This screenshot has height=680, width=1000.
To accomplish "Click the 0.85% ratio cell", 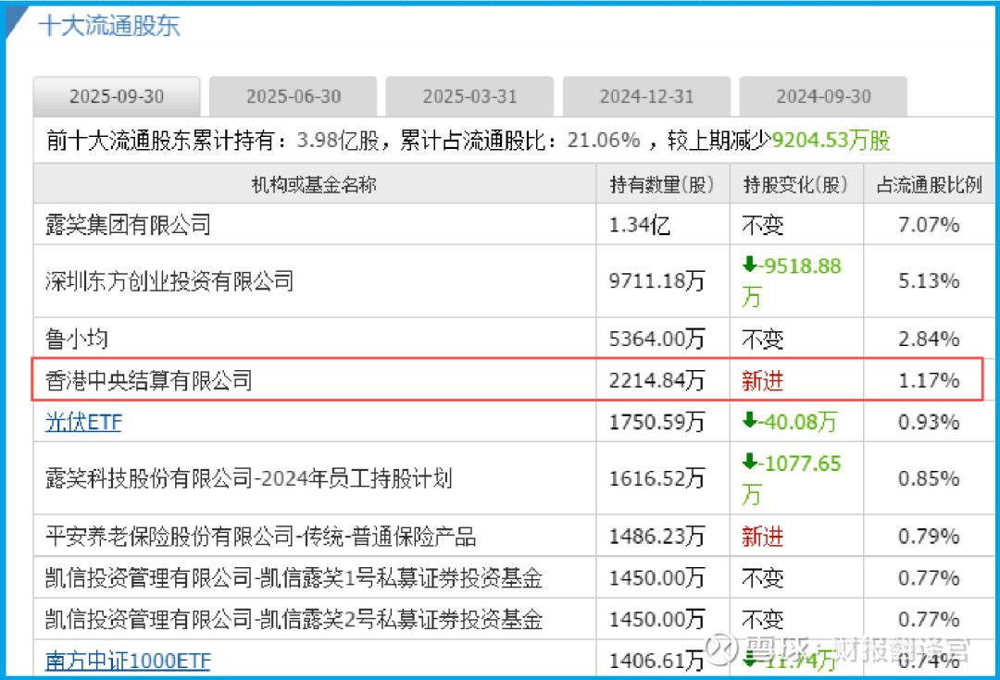I will (x=930, y=478).
